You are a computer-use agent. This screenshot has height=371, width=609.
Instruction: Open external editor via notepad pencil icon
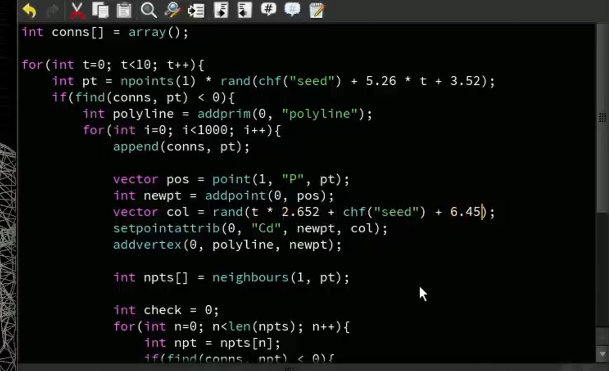[317, 10]
